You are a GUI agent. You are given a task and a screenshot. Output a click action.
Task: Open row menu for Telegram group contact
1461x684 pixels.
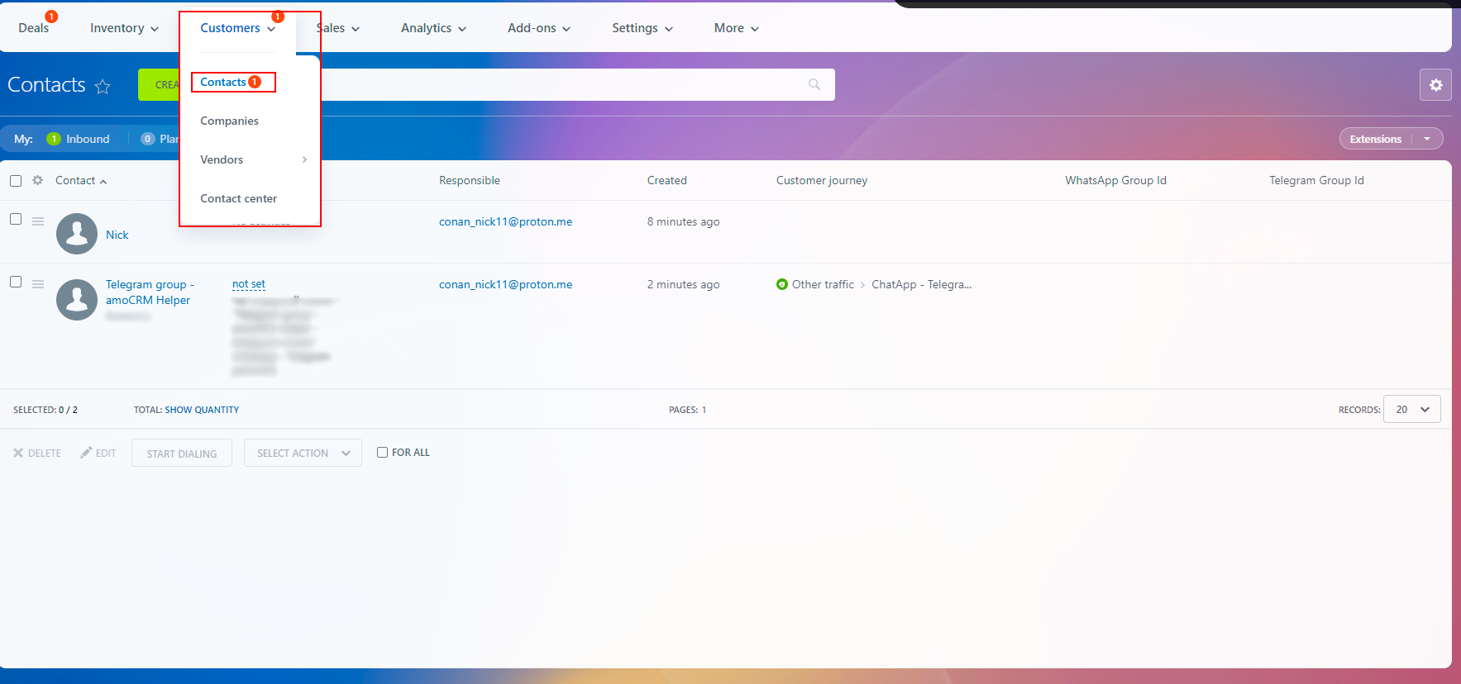point(38,283)
